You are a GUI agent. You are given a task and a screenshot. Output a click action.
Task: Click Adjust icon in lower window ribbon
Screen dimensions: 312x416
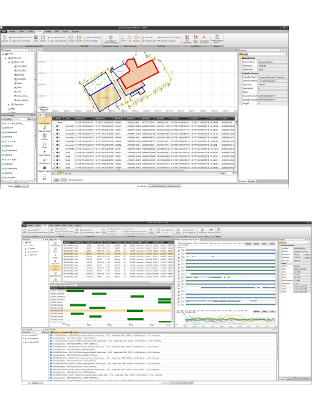[77, 231]
